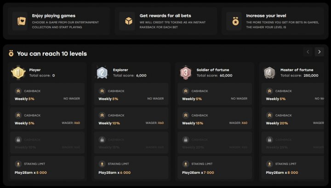Select the silver level 2 Explorer badge

pos(102,72)
